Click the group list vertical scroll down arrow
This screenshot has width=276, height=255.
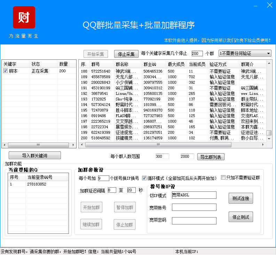[x=269, y=139]
